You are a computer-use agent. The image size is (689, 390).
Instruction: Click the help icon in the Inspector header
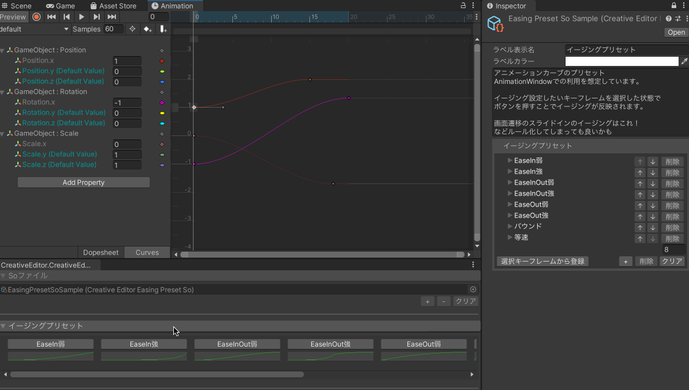pyautogui.click(x=669, y=19)
